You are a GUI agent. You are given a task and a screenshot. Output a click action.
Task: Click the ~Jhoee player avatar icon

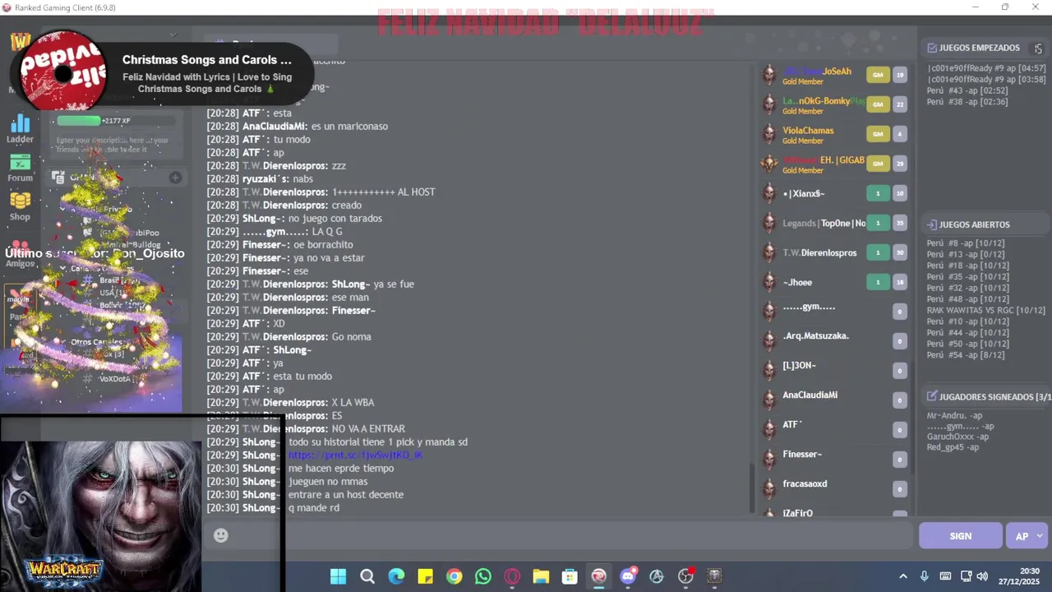pos(769,282)
